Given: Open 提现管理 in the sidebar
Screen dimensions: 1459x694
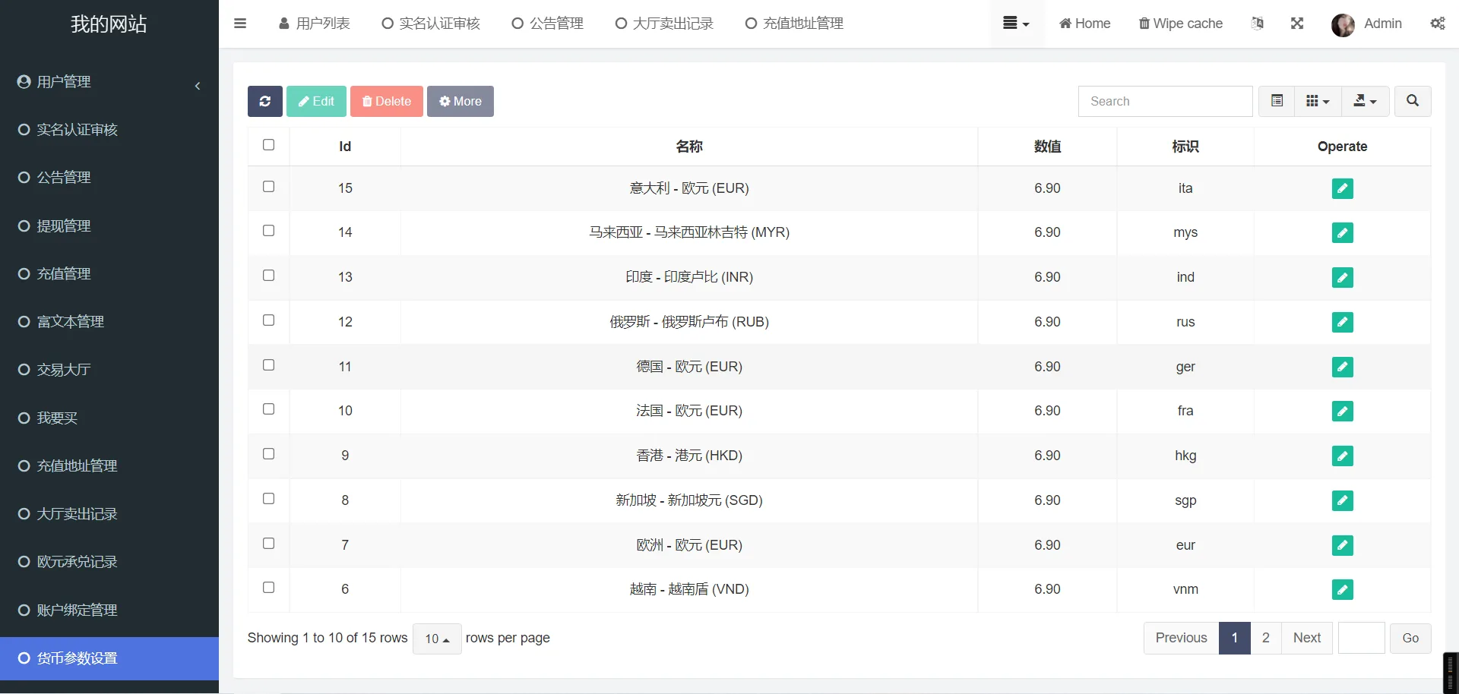Looking at the screenshot, I should [64, 226].
